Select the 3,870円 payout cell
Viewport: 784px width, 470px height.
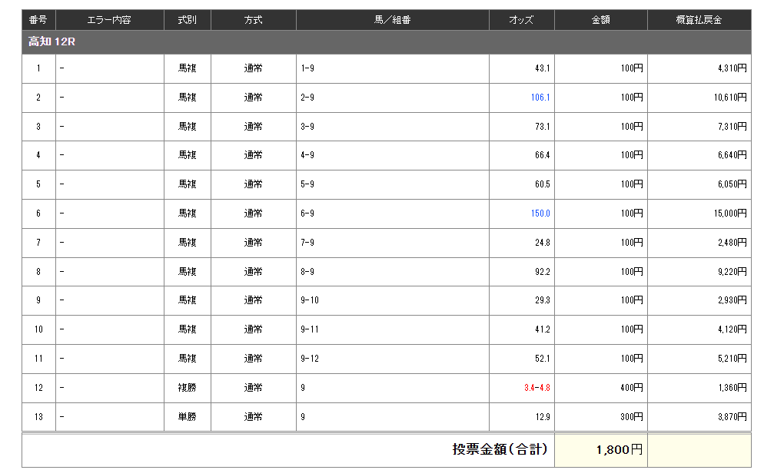(699, 417)
